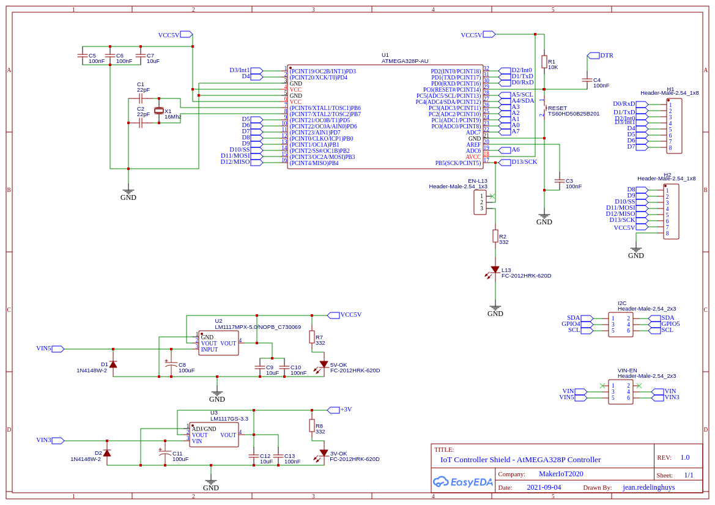Click the LM1117MPX-5.0 regulator U2
The height and width of the screenshot is (505, 715).
pyautogui.click(x=219, y=343)
